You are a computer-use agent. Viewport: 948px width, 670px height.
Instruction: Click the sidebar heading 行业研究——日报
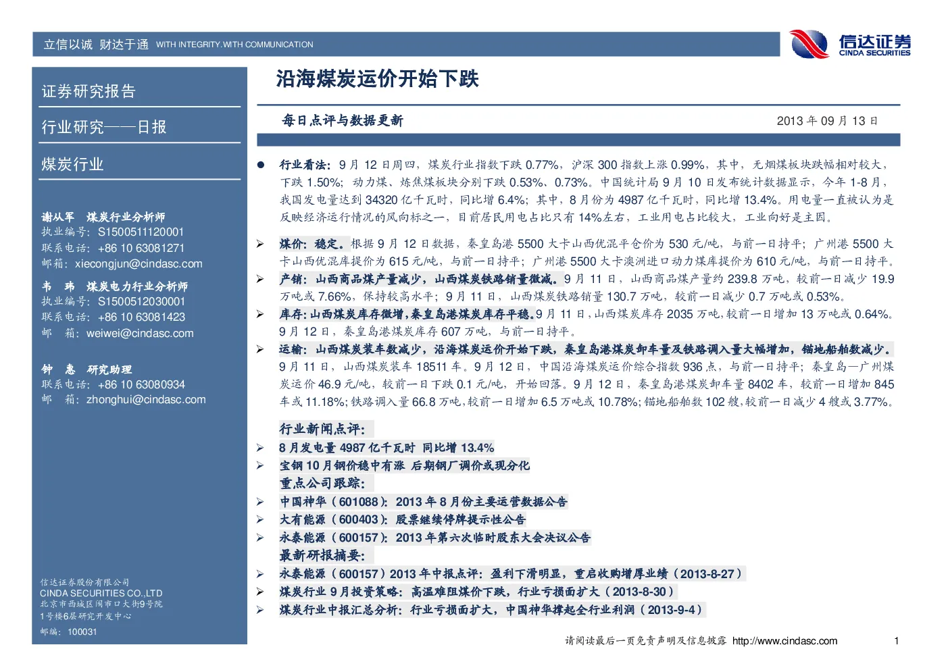tap(104, 127)
